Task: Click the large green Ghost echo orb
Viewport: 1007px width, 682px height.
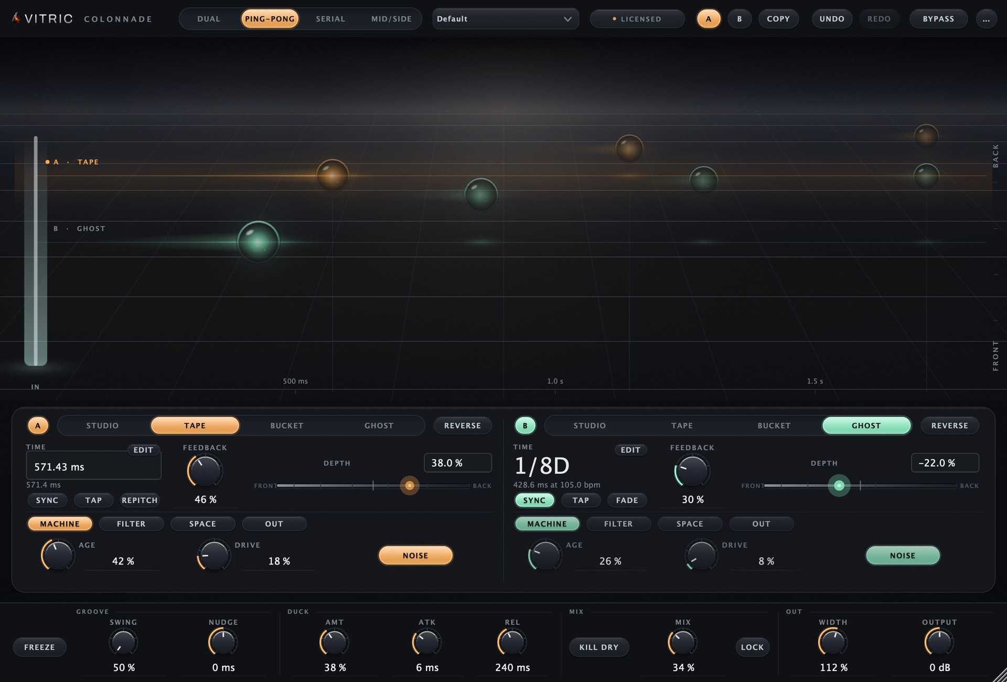Action: point(258,242)
